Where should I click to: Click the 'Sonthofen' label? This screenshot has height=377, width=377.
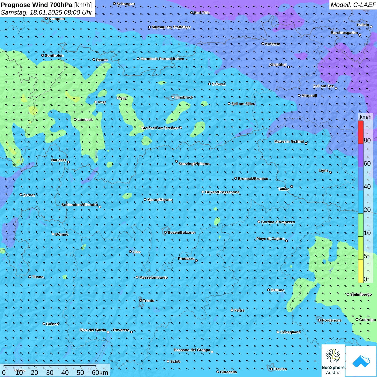click(x=54, y=55)
